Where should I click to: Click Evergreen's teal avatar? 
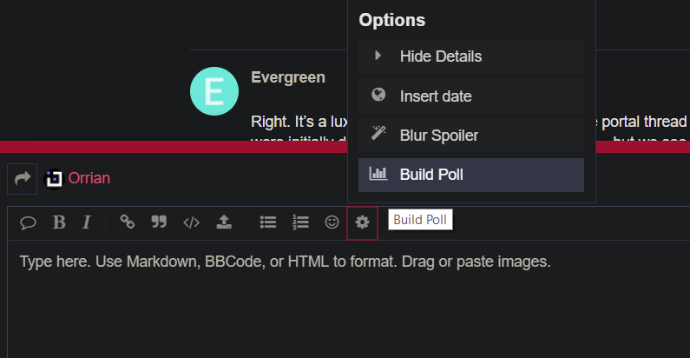[214, 91]
